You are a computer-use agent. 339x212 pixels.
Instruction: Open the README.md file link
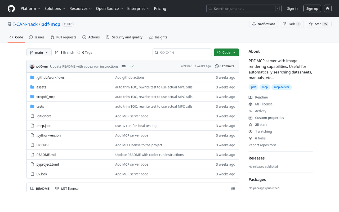point(46,154)
